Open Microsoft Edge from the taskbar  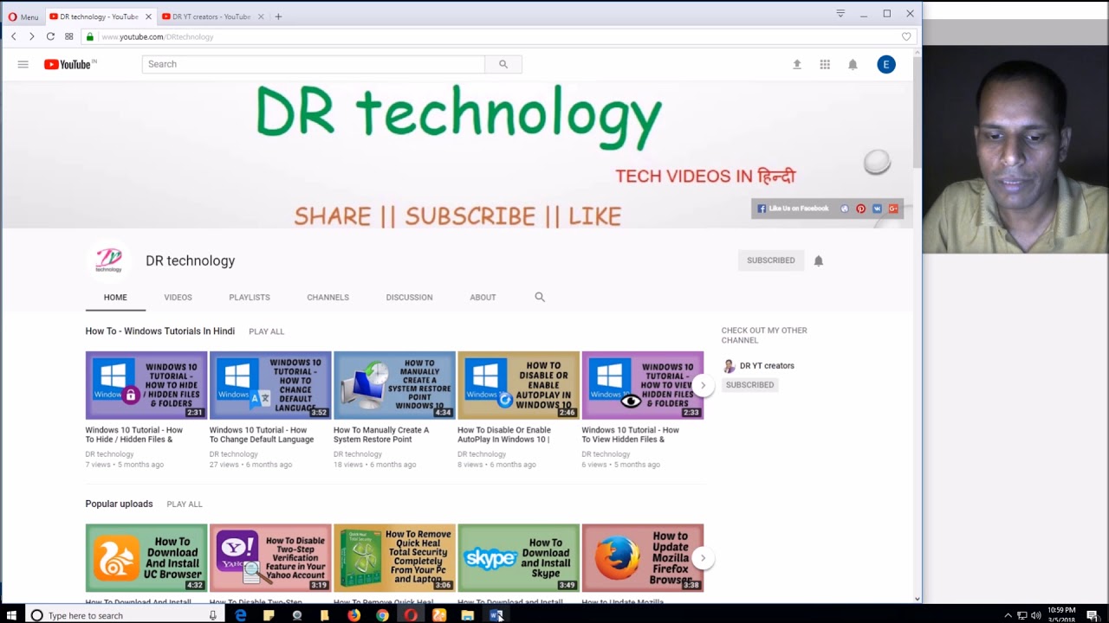240,615
